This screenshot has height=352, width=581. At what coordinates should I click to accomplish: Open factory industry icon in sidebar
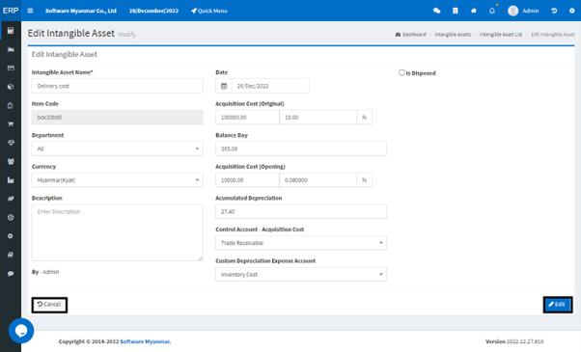point(11,180)
